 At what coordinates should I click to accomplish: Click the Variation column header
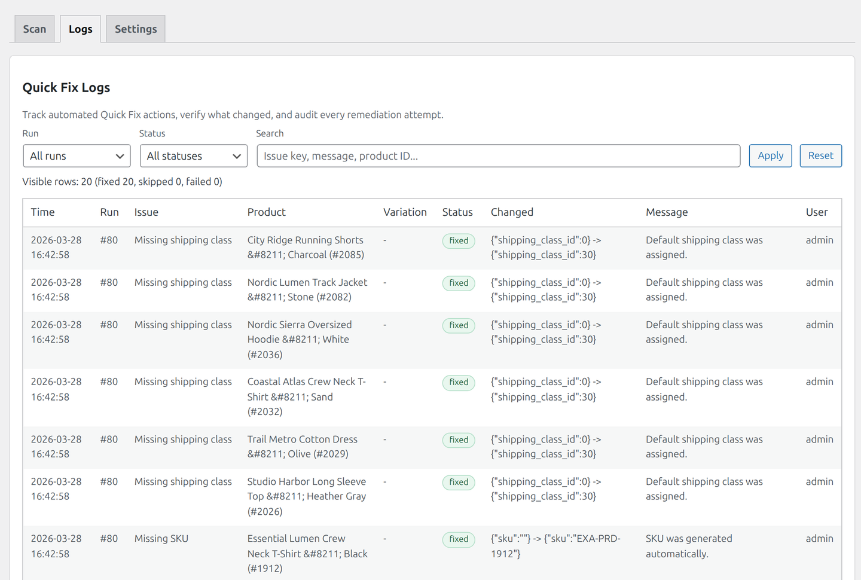click(405, 212)
